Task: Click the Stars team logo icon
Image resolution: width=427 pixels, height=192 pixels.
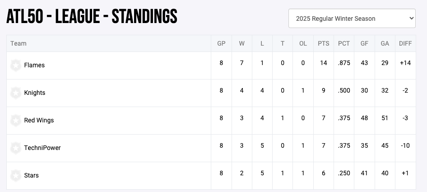Action: [16, 176]
